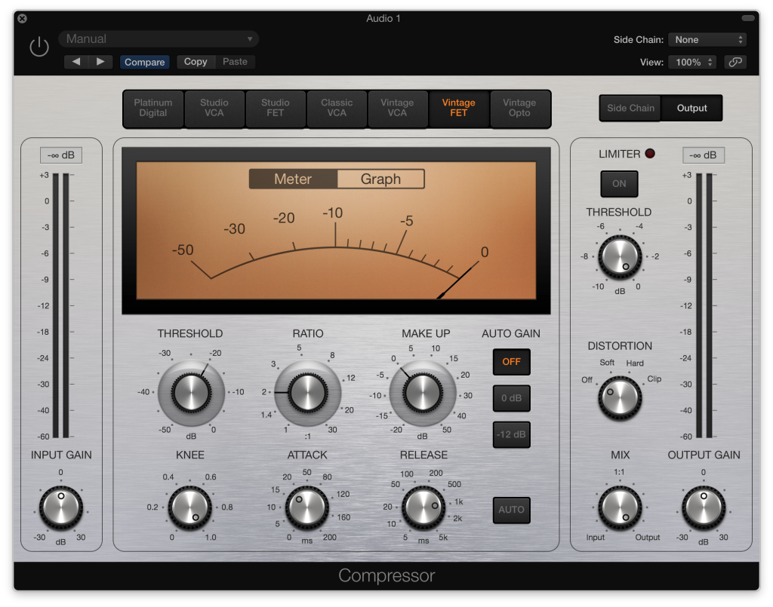Select the Vintage Opto circuit type
This screenshot has width=773, height=607.
519,109
